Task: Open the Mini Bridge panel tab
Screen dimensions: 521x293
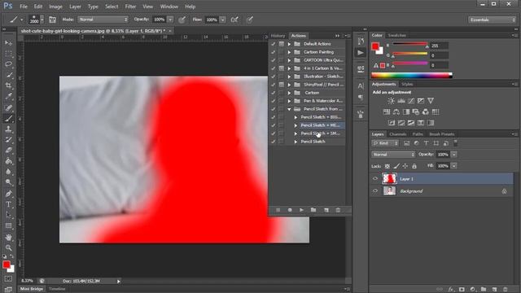Action: point(32,289)
